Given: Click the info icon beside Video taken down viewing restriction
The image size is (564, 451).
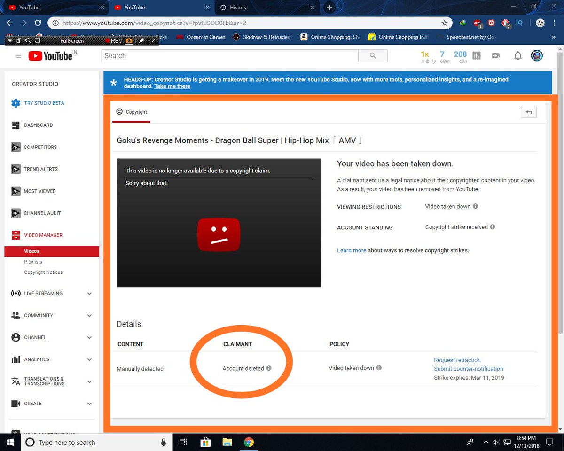Looking at the screenshot, I should tap(475, 206).
